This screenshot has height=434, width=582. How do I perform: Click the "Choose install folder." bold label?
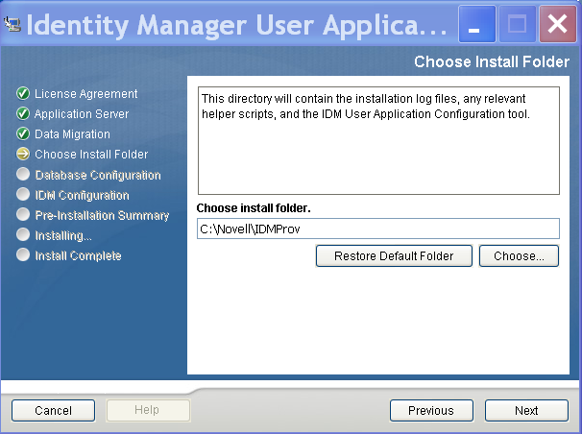[254, 208]
